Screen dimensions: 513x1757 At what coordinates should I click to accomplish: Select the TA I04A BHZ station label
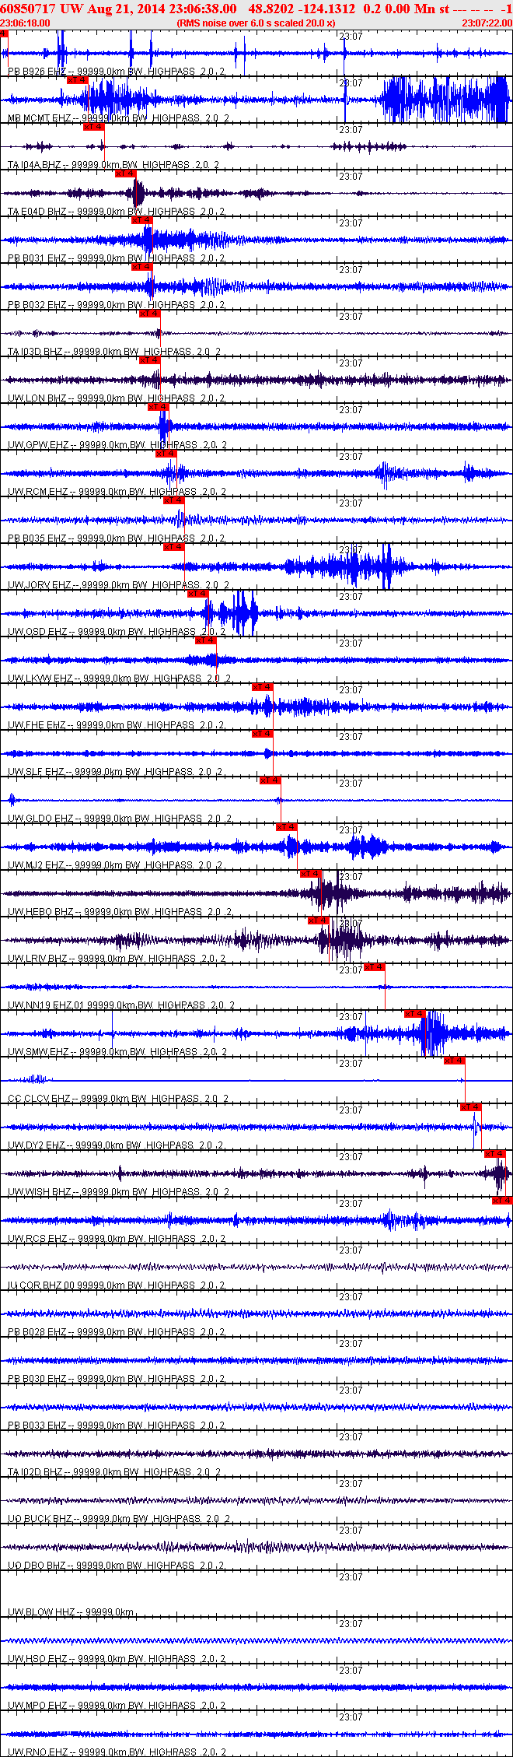(x=113, y=165)
